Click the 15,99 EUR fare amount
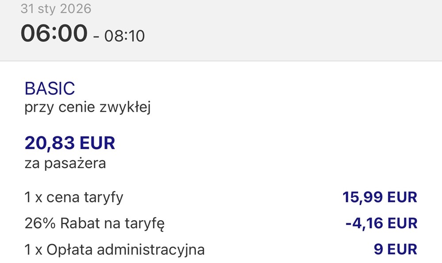This screenshot has height=263, width=442. [x=380, y=197]
